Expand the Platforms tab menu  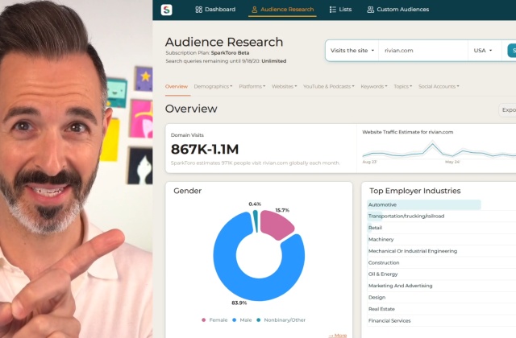pyautogui.click(x=252, y=86)
